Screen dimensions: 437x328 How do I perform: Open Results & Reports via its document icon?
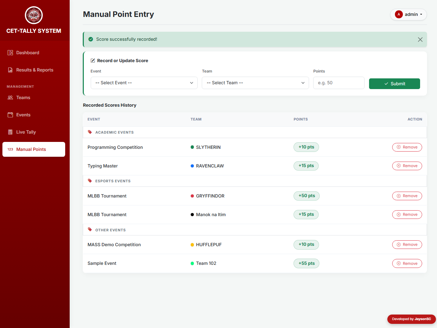(11, 70)
